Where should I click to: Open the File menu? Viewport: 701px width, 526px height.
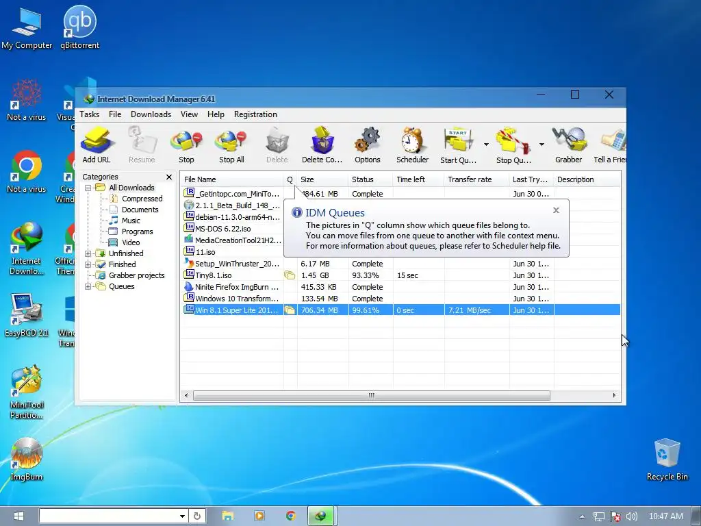click(115, 114)
